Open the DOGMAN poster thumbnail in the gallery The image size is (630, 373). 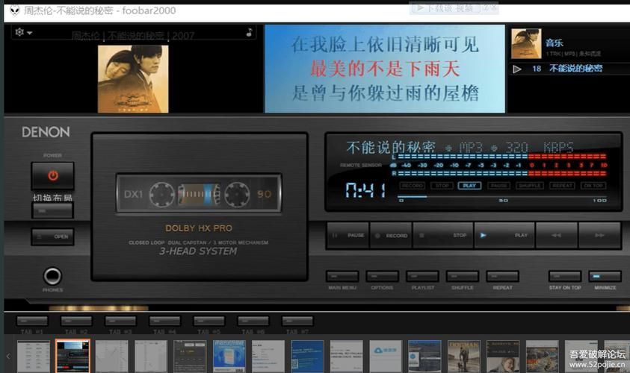[x=463, y=356]
